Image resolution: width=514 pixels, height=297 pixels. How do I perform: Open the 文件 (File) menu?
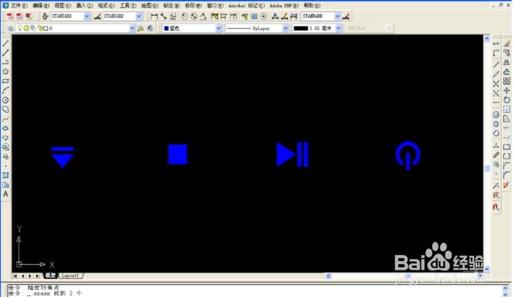[19, 6]
